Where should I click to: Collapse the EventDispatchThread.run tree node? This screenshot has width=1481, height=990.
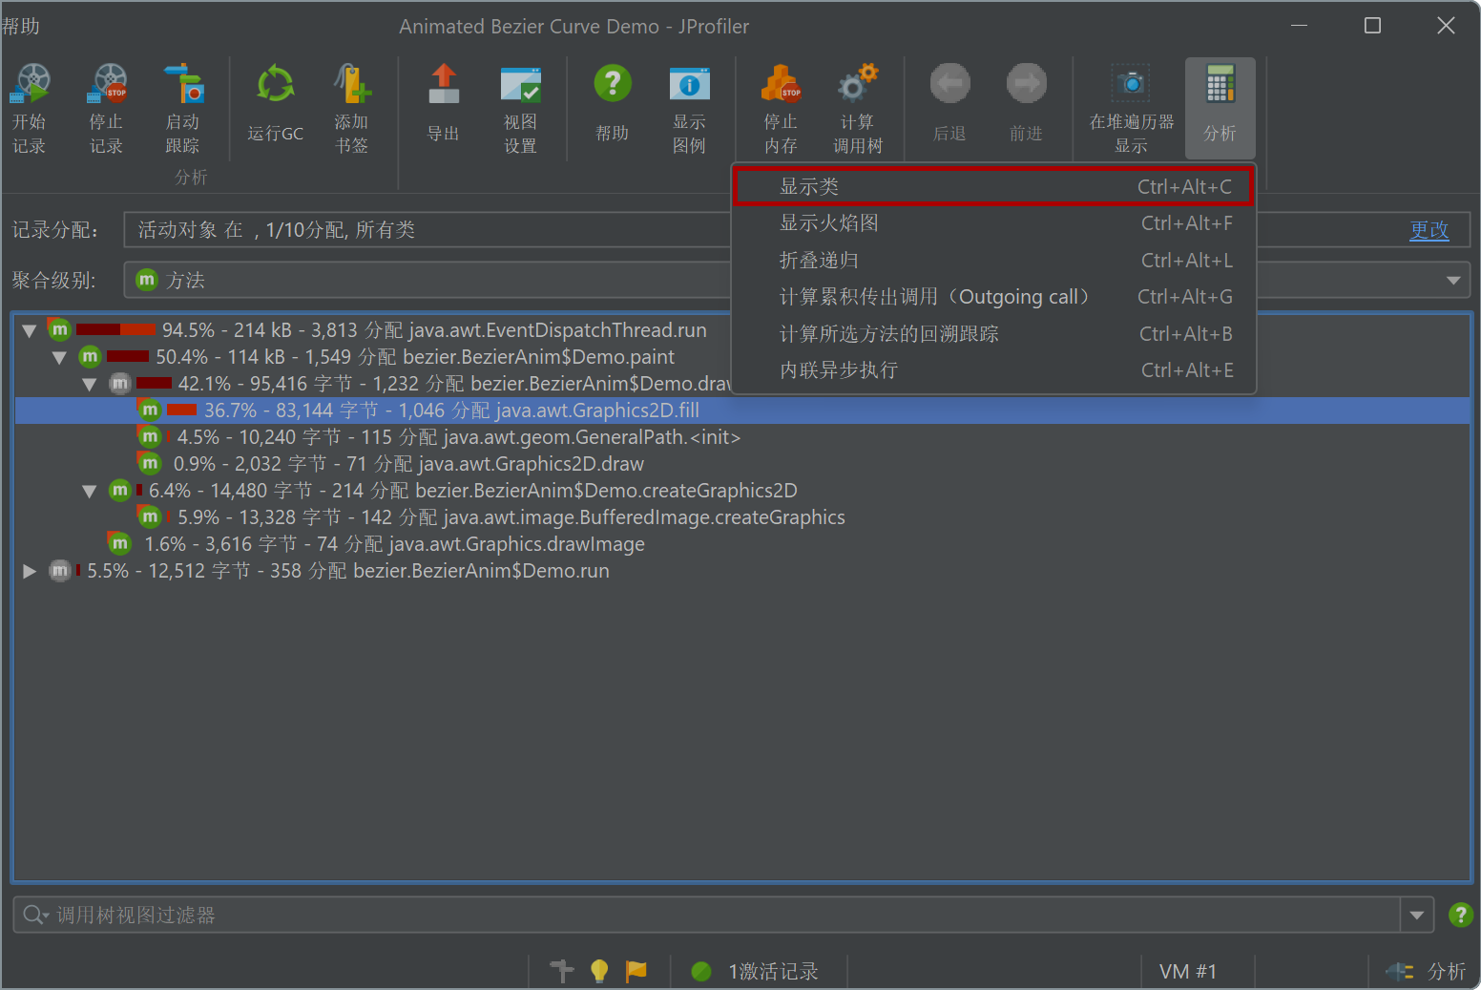click(x=30, y=330)
